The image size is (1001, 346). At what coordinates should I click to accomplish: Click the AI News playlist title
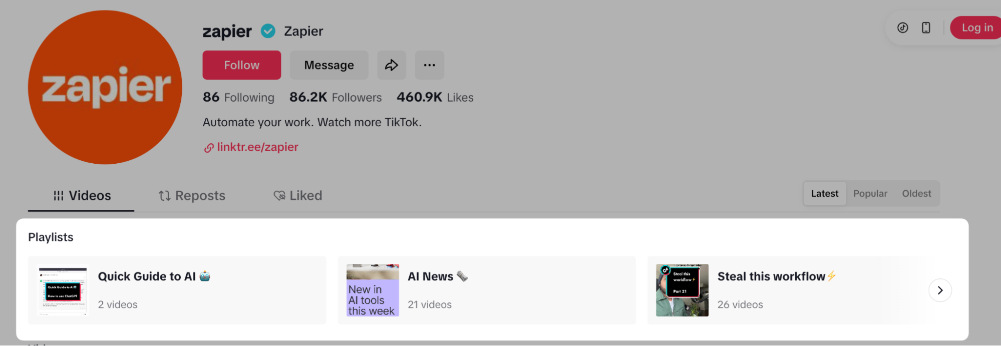tap(438, 276)
